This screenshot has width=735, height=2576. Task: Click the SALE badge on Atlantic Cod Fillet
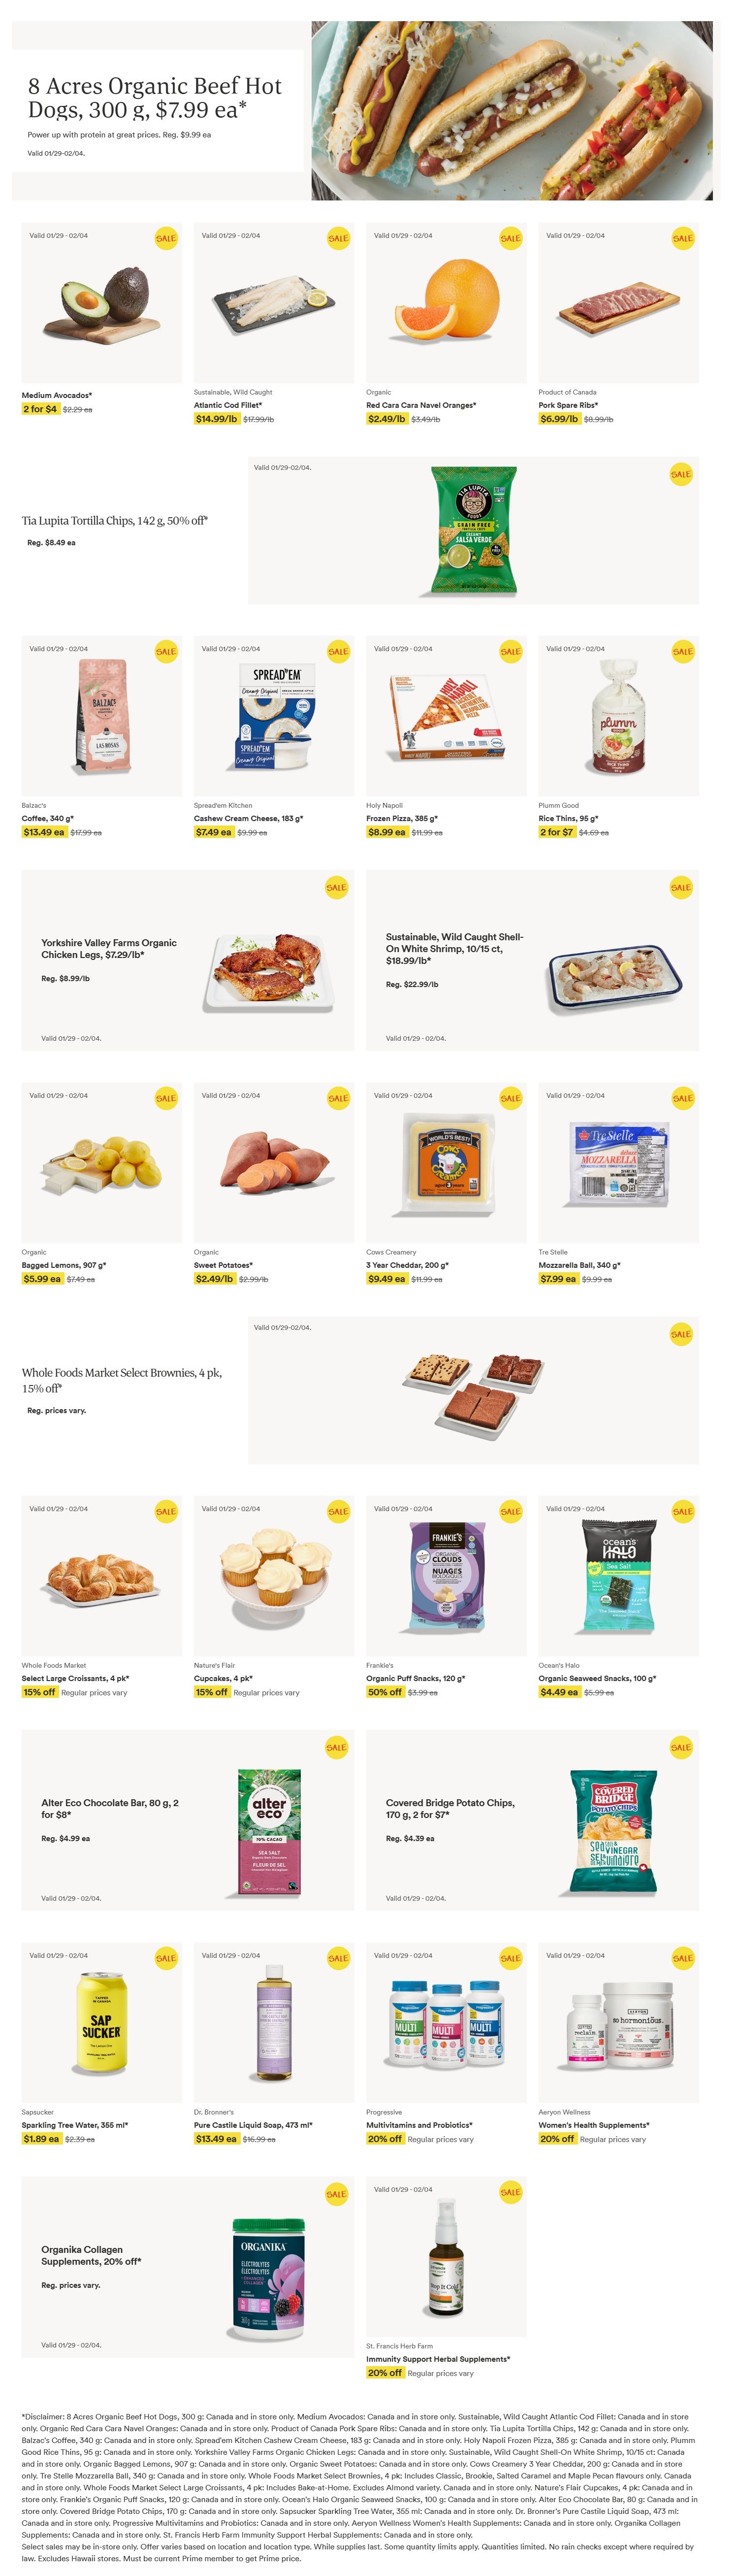click(x=338, y=238)
